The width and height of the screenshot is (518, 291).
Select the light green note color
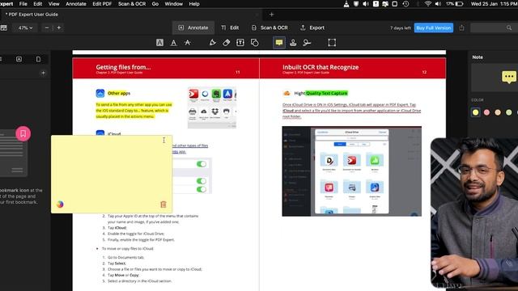pyautogui.click(x=509, y=112)
